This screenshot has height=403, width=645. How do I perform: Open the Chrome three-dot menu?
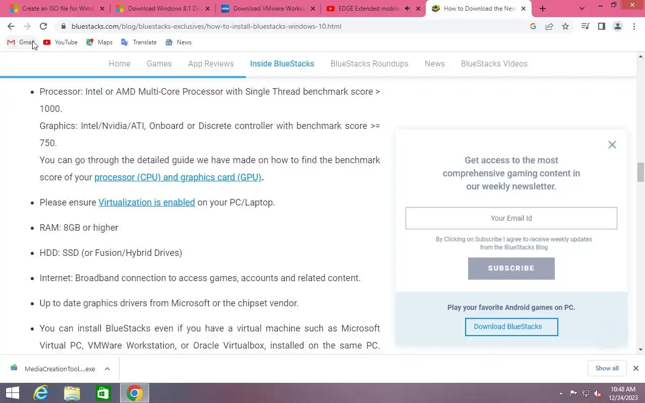(634, 26)
